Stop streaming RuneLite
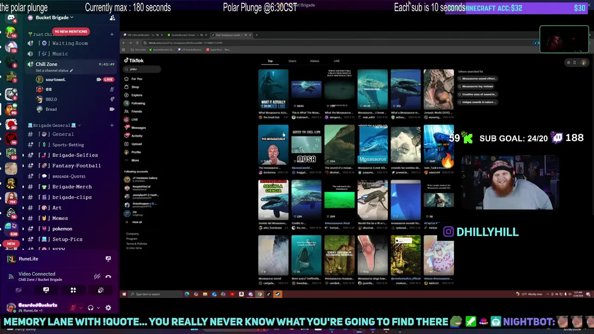The image size is (594, 334). click(x=108, y=259)
